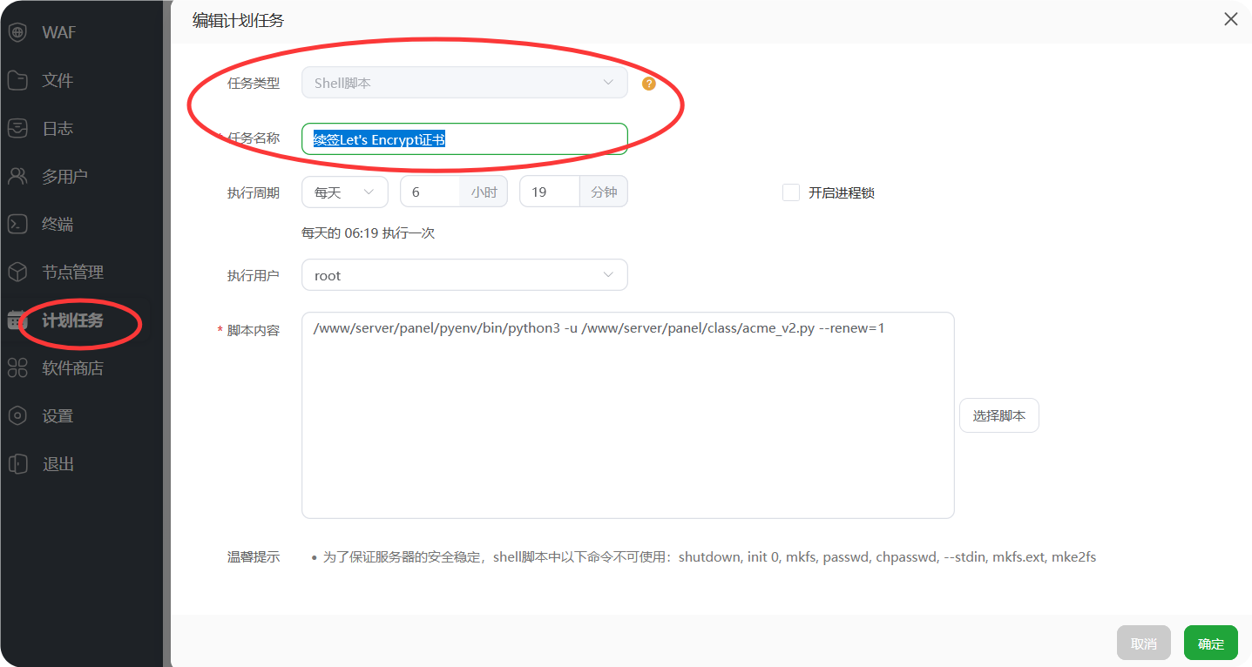The width and height of the screenshot is (1252, 667).
Task: Click the 设置 gear icon
Action: pyautogui.click(x=17, y=415)
